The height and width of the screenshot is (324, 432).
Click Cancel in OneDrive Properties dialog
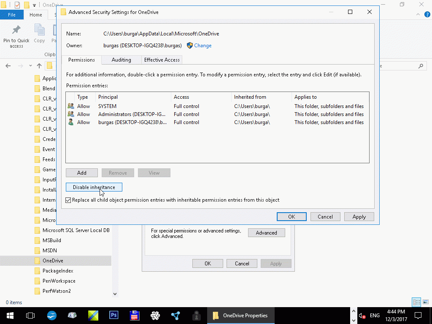242,264
